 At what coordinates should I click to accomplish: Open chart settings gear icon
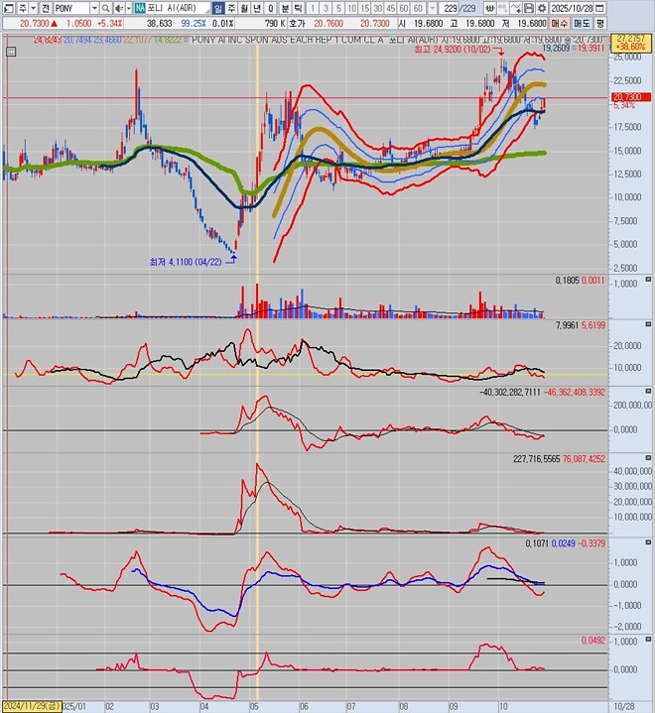(542, 8)
